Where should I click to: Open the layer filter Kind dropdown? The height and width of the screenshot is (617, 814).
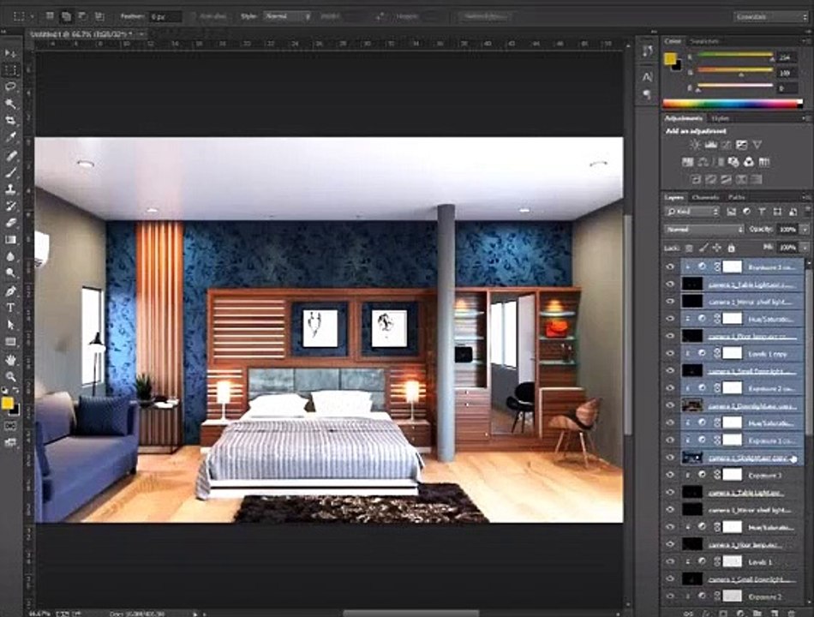pyautogui.click(x=691, y=212)
